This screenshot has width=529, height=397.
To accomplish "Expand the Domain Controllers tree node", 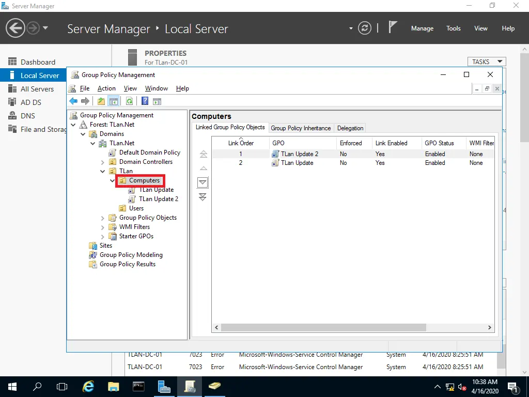I will pos(103,162).
